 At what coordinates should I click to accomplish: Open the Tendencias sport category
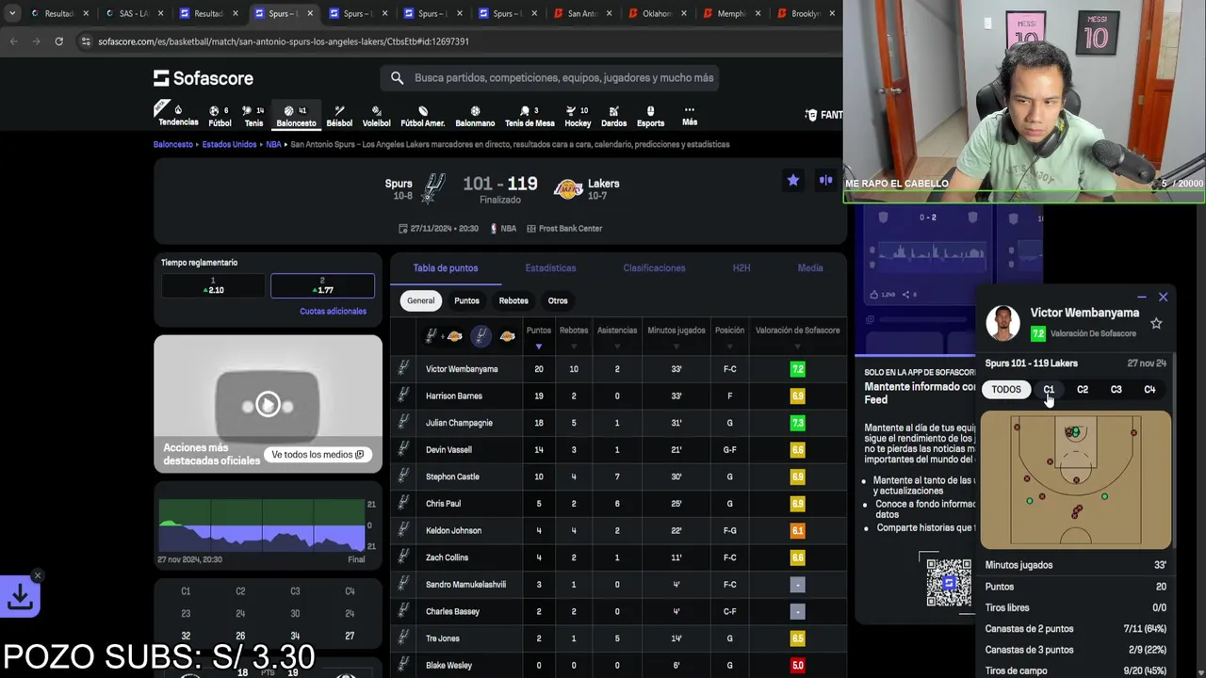178,116
